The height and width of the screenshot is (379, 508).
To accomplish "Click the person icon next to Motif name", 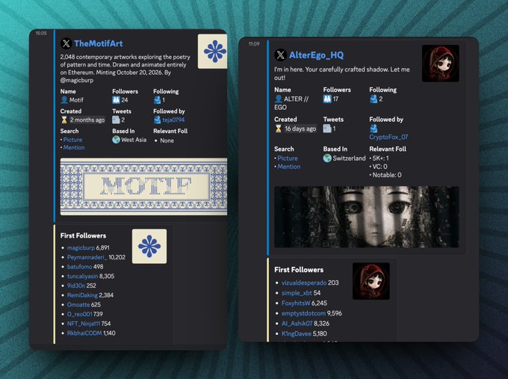I will pyautogui.click(x=64, y=100).
